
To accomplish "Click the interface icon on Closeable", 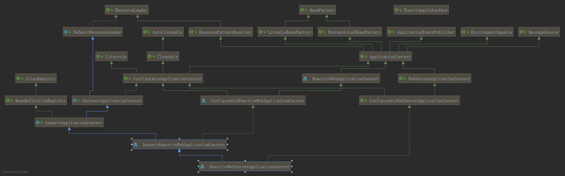I will 150,56.
